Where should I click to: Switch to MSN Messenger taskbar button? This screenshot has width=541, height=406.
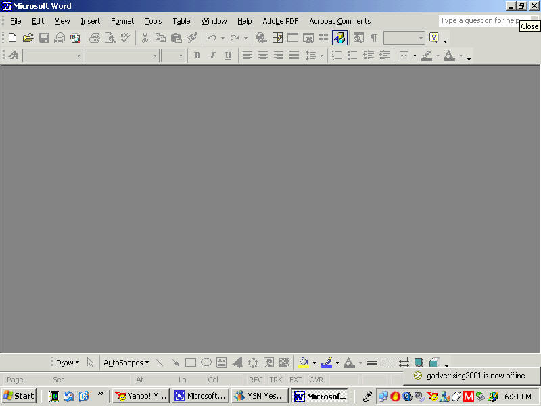click(260, 396)
